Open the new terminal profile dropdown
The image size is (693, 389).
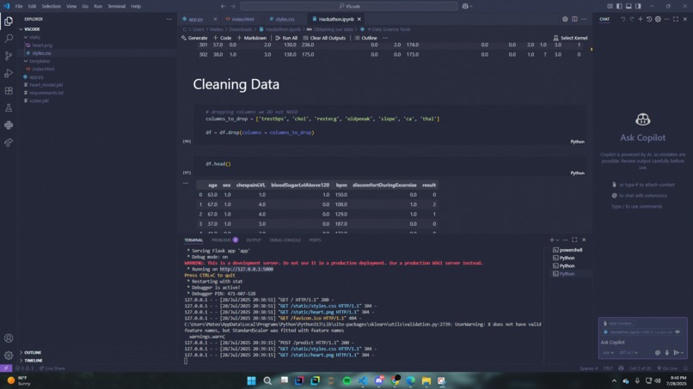pyautogui.click(x=557, y=240)
